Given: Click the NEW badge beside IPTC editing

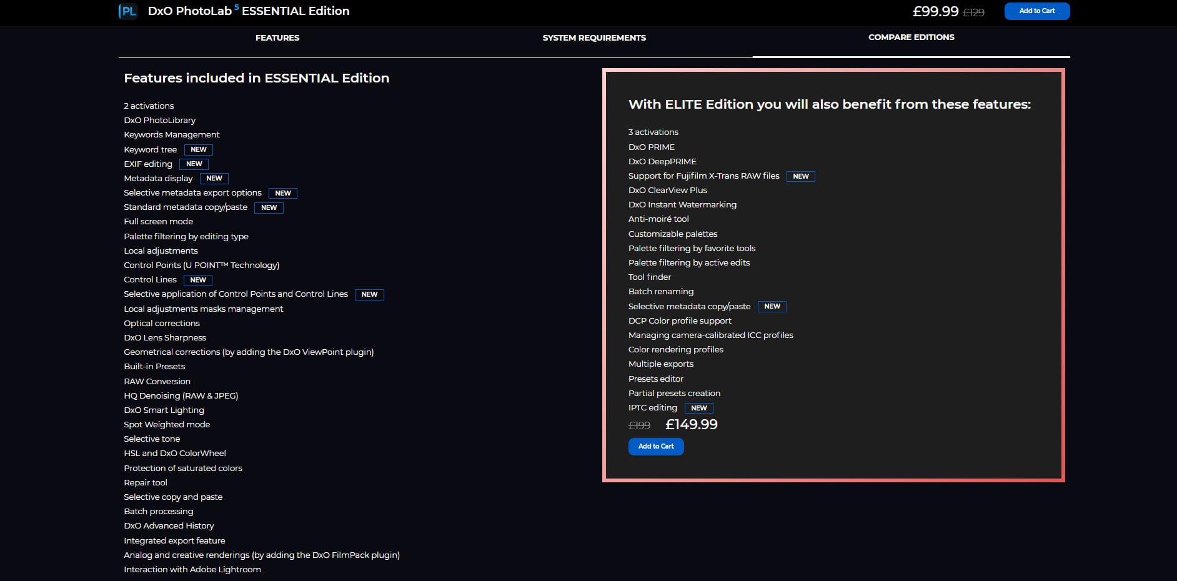Looking at the screenshot, I should tap(699, 409).
